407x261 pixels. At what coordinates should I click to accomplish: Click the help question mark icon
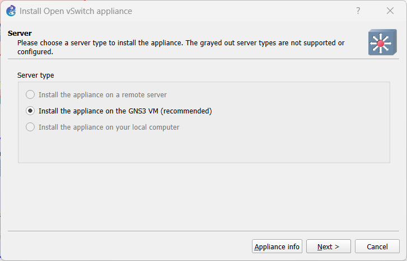tap(358, 11)
